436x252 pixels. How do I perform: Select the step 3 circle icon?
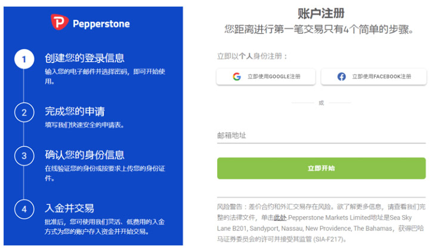(x=24, y=156)
